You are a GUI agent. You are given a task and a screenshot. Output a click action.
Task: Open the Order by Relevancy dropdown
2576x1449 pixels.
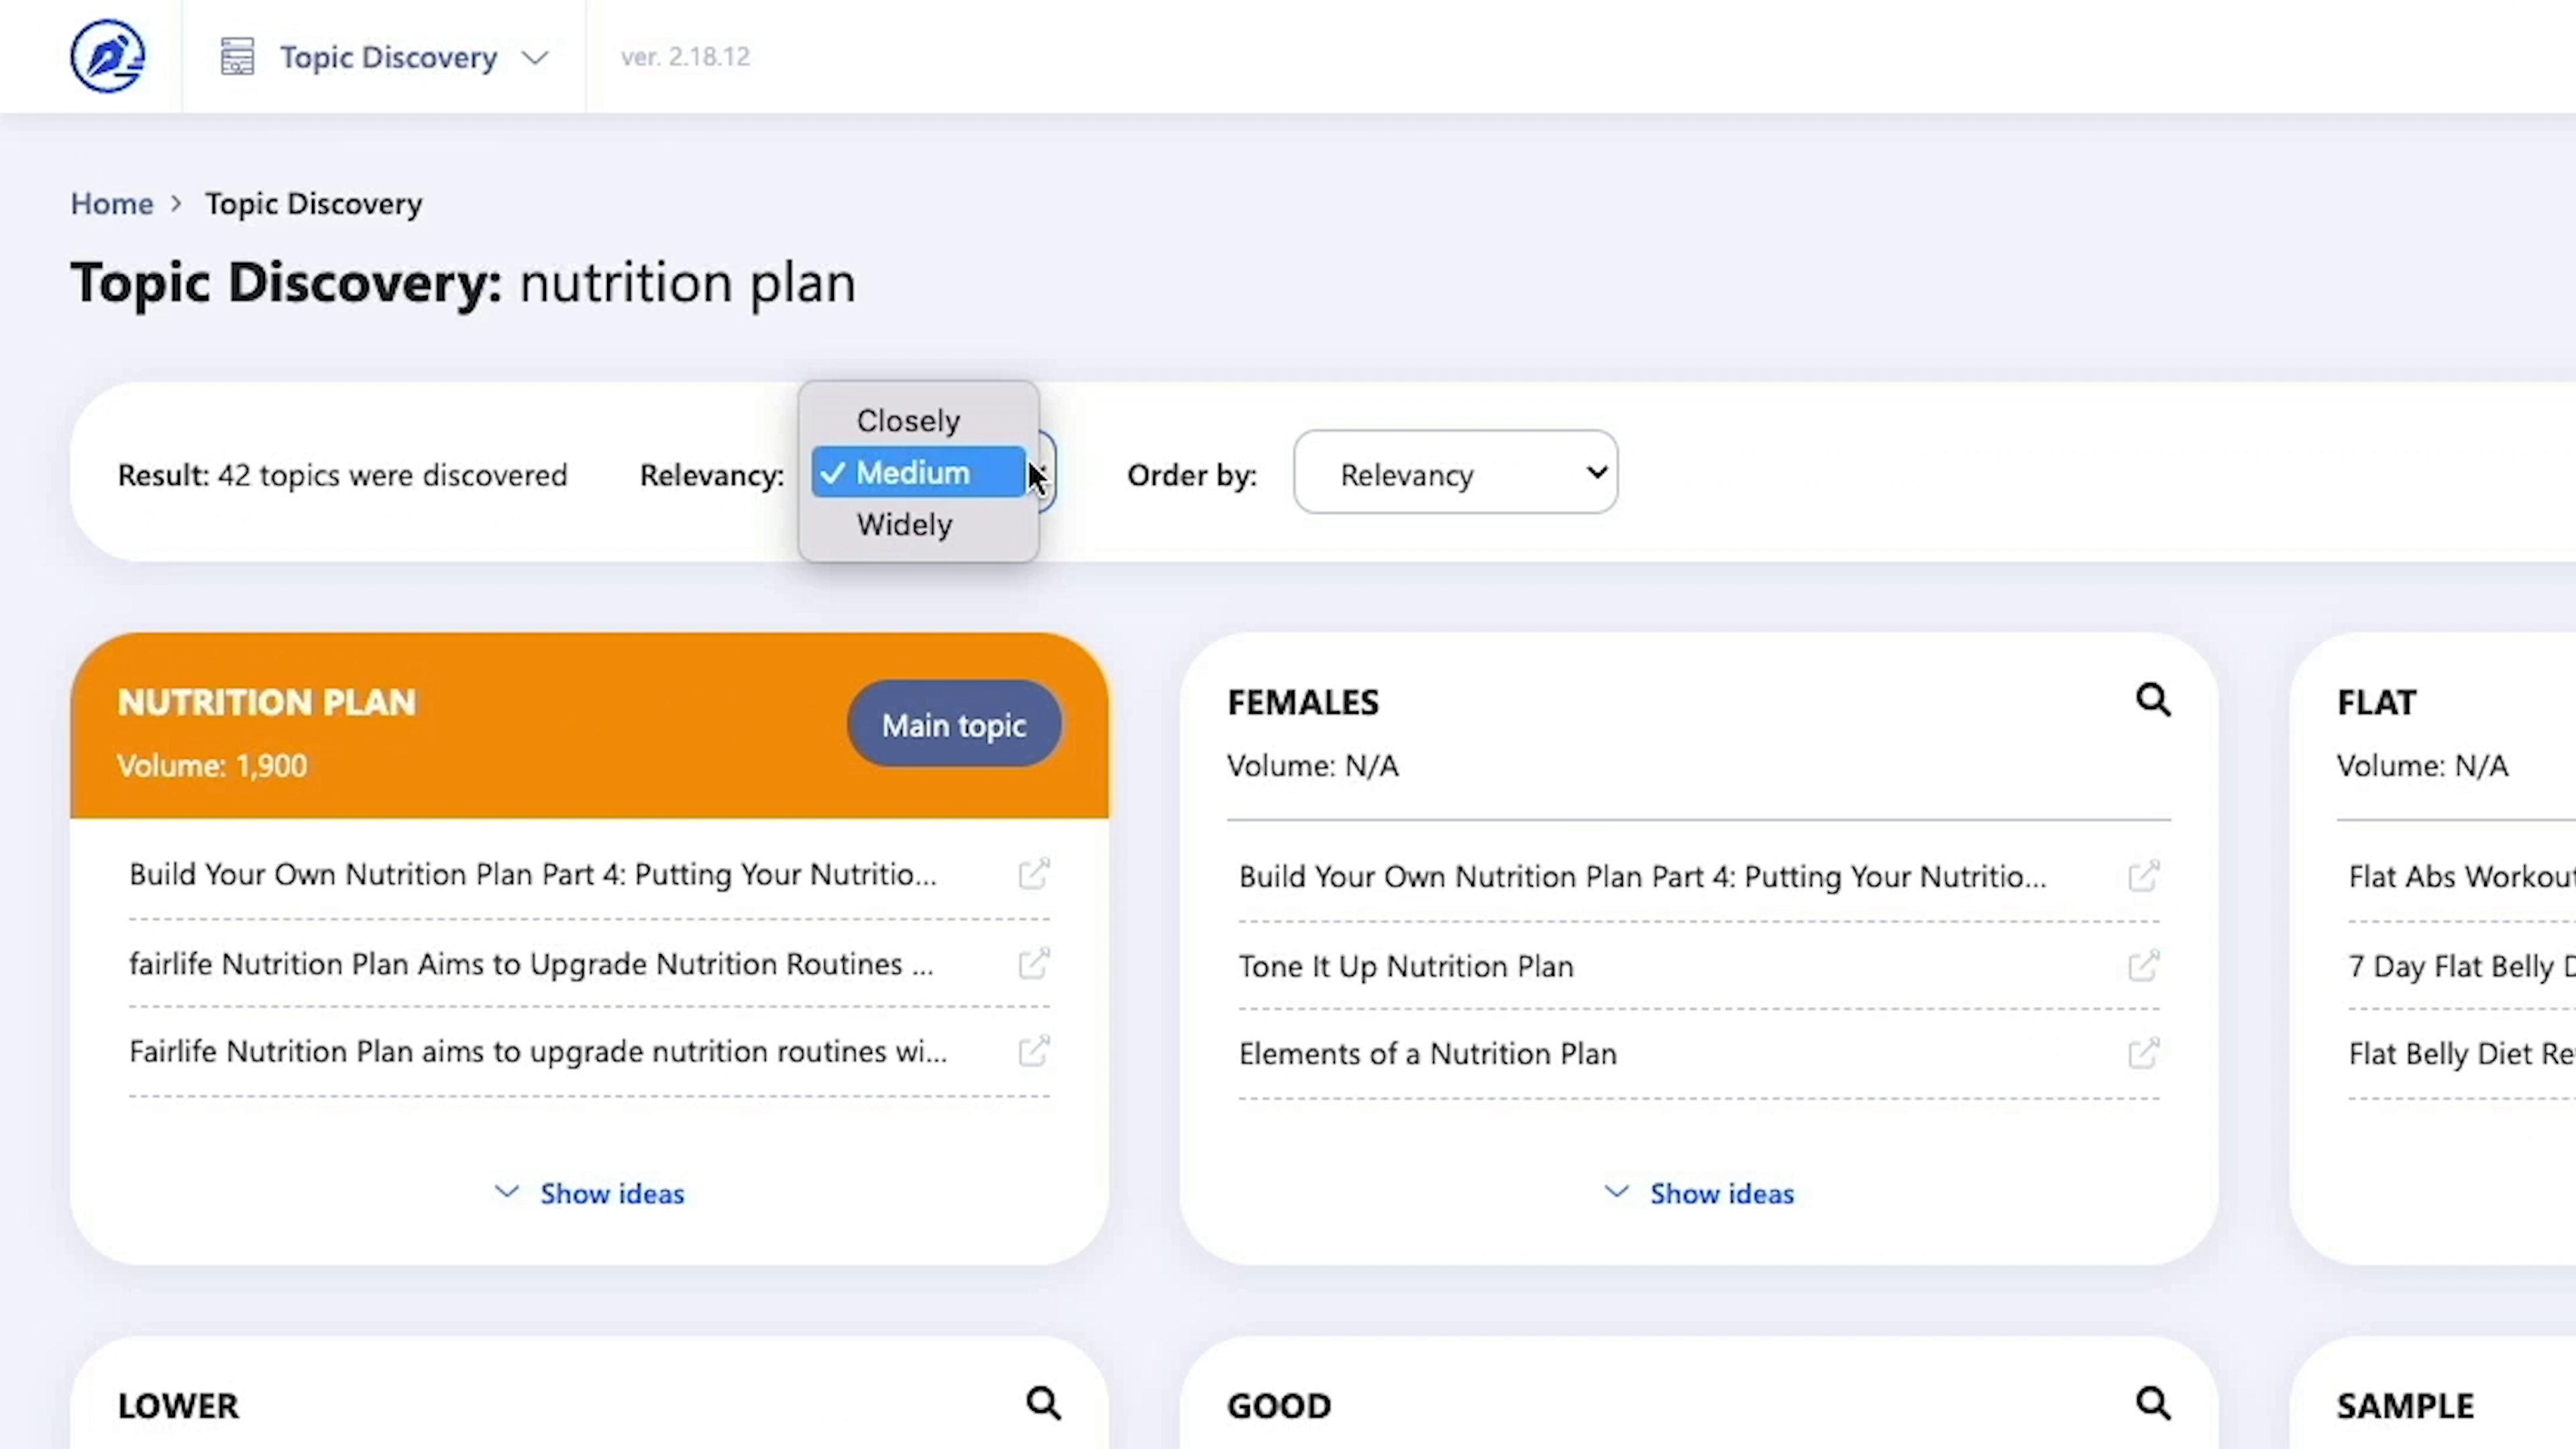pos(1455,474)
